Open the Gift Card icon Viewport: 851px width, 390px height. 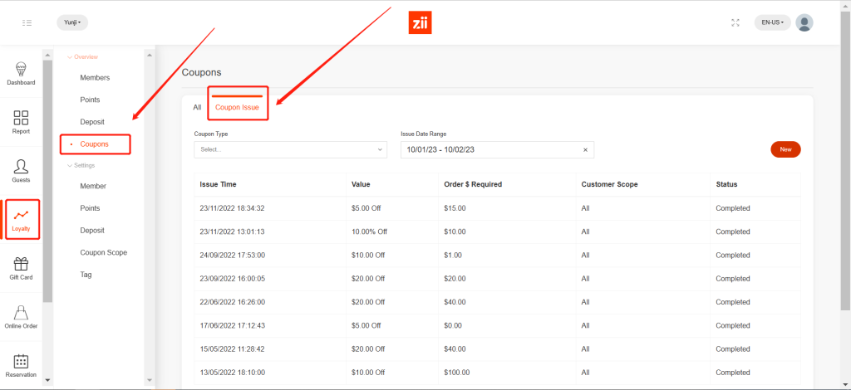[x=21, y=268]
